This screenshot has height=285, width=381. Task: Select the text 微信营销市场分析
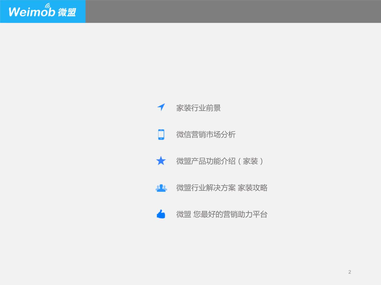click(206, 135)
